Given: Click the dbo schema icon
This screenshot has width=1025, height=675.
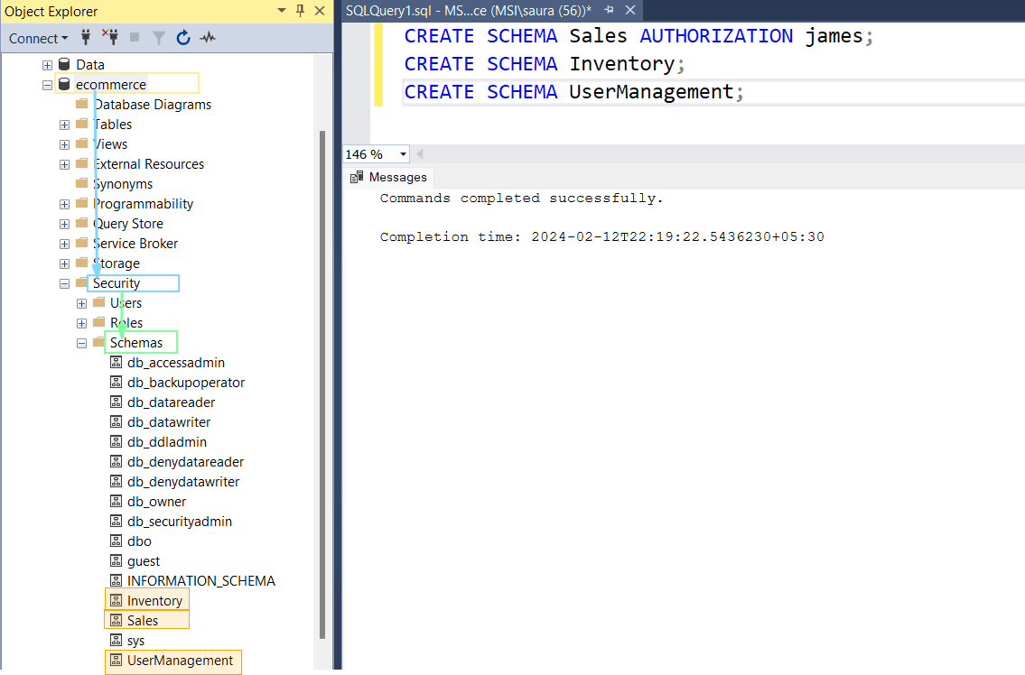Looking at the screenshot, I should (x=116, y=541).
